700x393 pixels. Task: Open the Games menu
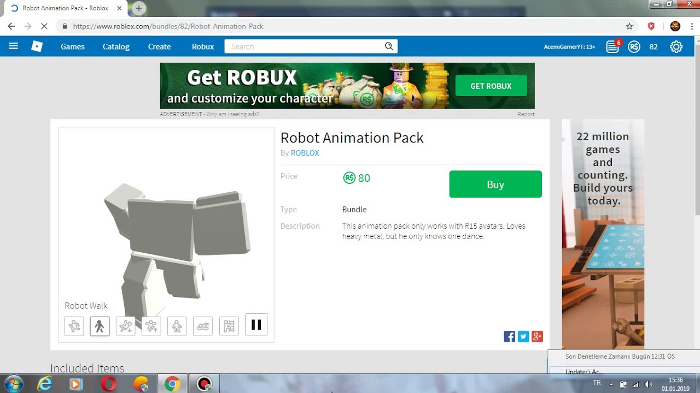tap(73, 46)
